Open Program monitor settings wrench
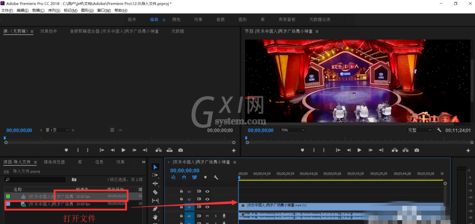 [x=439, y=130]
